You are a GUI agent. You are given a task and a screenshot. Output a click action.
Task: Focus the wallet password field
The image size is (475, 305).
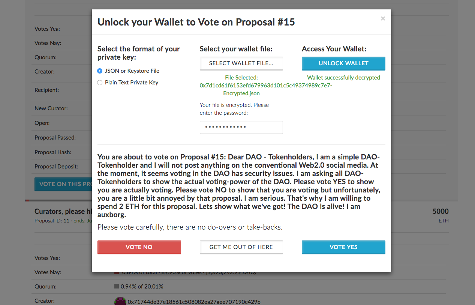coord(241,127)
